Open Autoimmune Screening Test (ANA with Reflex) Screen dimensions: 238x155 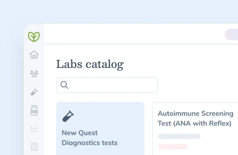click(195, 118)
